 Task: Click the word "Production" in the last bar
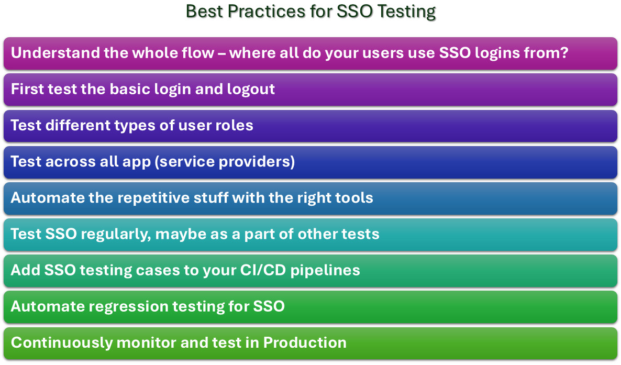click(x=304, y=343)
